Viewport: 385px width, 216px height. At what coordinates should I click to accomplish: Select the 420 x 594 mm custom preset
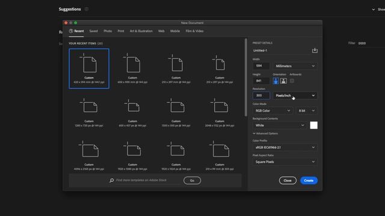pyautogui.click(x=89, y=68)
